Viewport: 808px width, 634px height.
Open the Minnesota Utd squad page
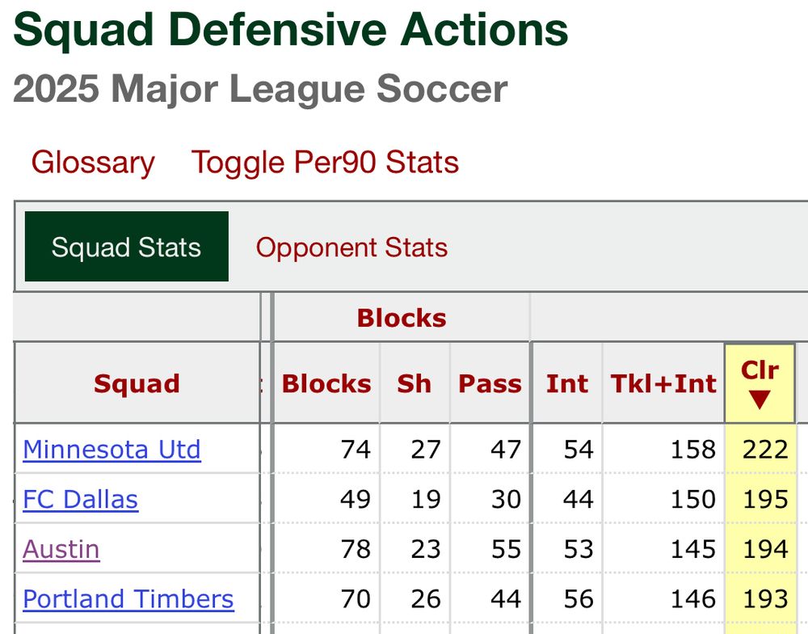(x=112, y=450)
